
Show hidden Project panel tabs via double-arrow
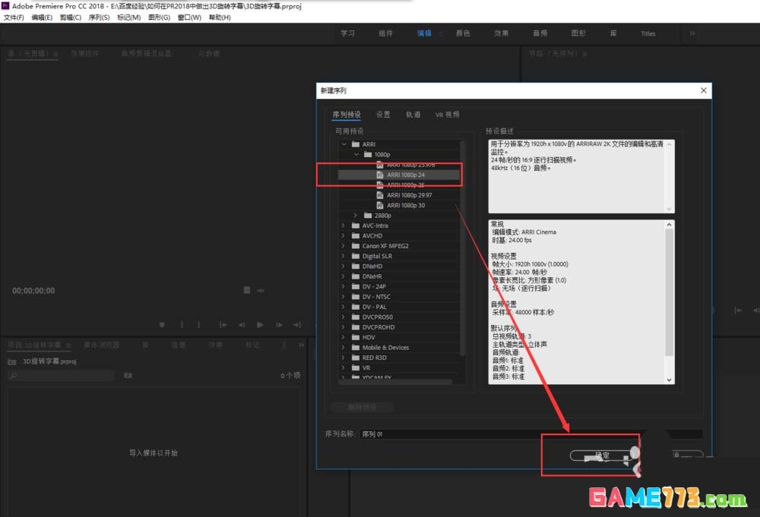[301, 345]
